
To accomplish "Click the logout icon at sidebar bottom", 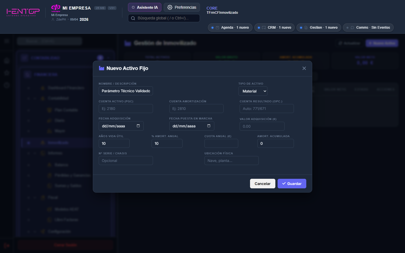I will tap(6, 245).
